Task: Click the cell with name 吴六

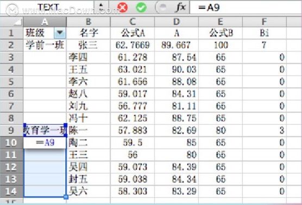Action: pyautogui.click(x=89, y=191)
